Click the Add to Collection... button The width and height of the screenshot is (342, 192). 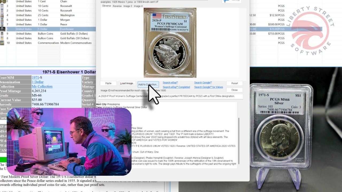148,85
